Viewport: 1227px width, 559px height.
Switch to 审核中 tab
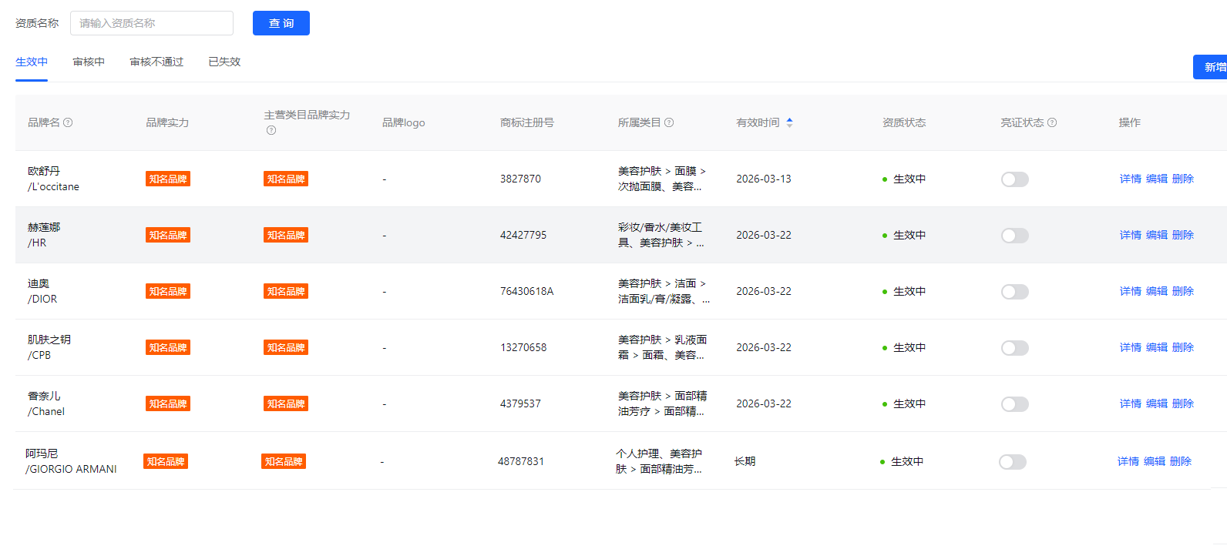click(89, 62)
